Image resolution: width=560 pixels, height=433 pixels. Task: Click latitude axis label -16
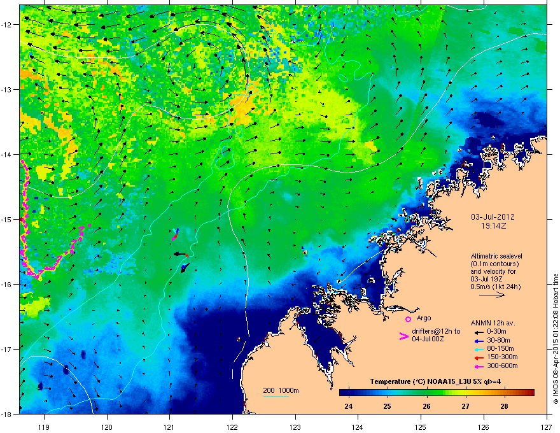tap(7, 285)
